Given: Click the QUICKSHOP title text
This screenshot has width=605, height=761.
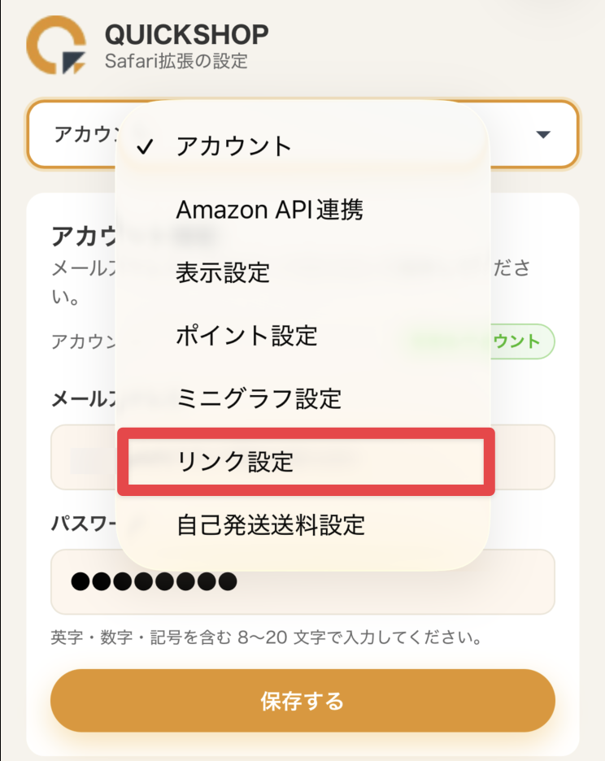Looking at the screenshot, I should point(186,34).
